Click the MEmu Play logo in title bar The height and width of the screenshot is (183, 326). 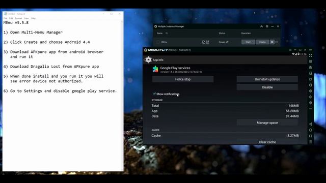point(156,50)
